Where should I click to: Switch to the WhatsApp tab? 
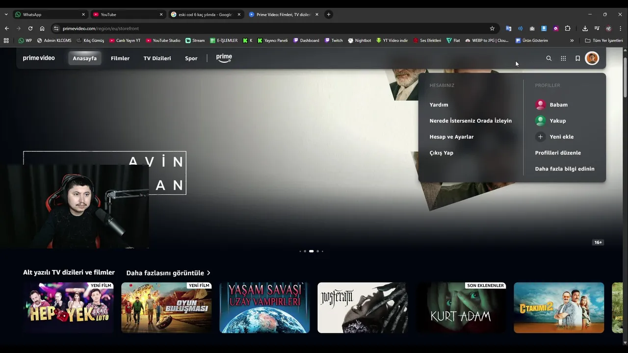[50, 15]
